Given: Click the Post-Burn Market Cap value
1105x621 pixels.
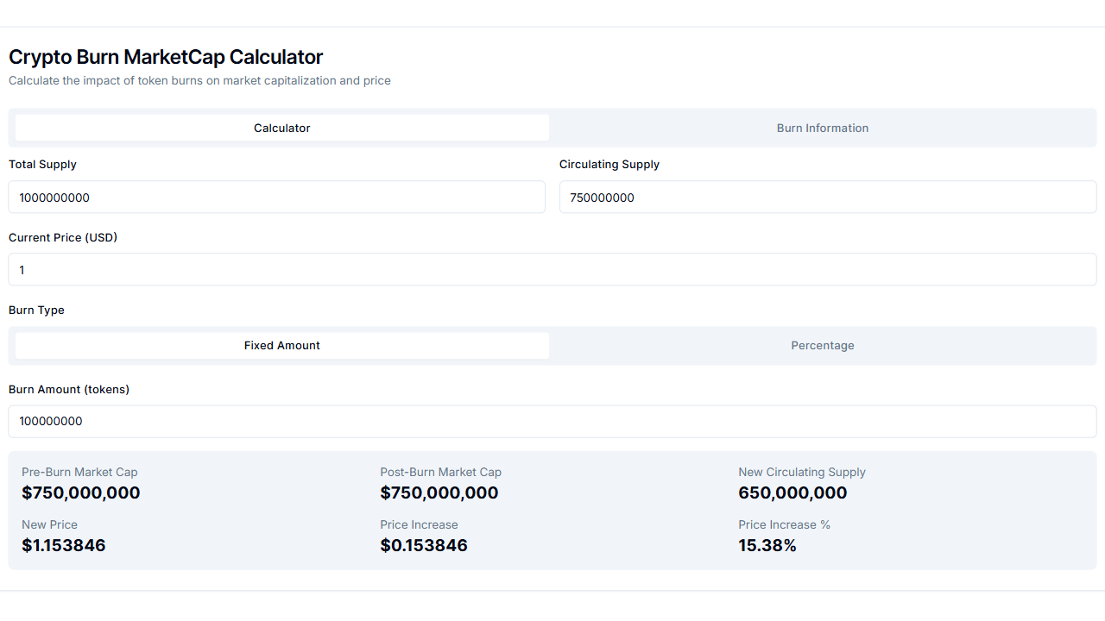Looking at the screenshot, I should [439, 492].
